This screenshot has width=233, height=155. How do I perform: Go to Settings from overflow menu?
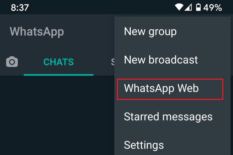(144, 145)
